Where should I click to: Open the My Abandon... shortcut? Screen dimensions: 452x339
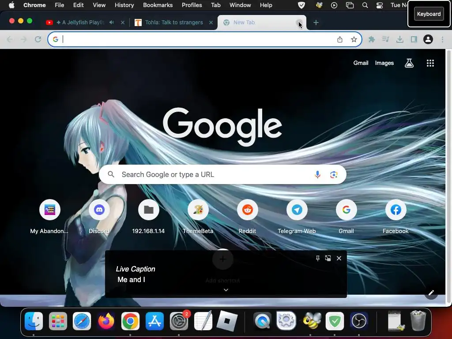coord(49,216)
